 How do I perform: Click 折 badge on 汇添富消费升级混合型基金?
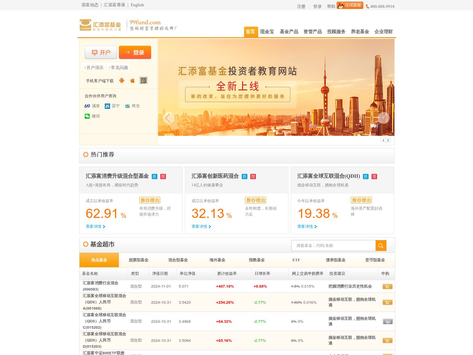[x=155, y=177]
